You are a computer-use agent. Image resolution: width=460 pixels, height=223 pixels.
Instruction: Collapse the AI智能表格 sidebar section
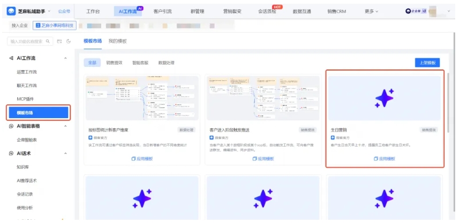click(x=65, y=126)
